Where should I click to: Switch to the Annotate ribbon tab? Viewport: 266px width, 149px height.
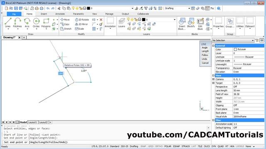point(60,14)
